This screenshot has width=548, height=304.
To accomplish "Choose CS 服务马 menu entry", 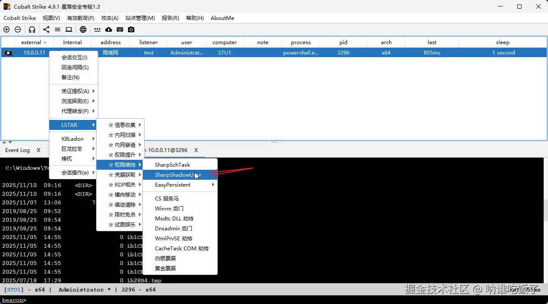I will 180,199.
